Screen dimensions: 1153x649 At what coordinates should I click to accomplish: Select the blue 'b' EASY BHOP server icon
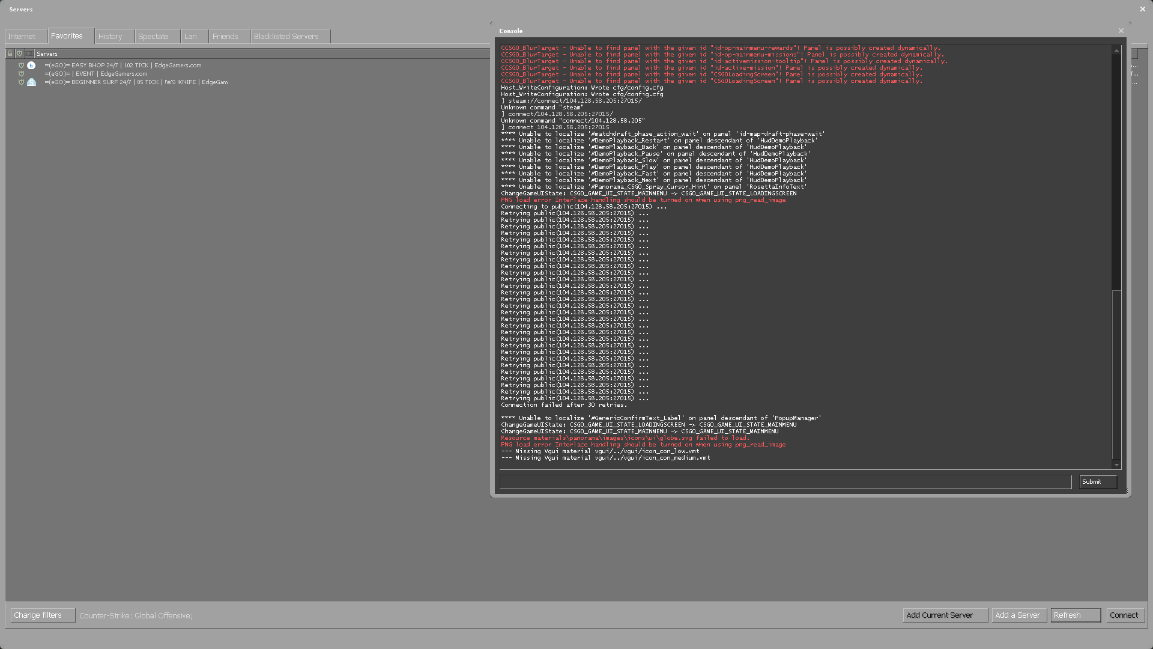[x=31, y=66]
